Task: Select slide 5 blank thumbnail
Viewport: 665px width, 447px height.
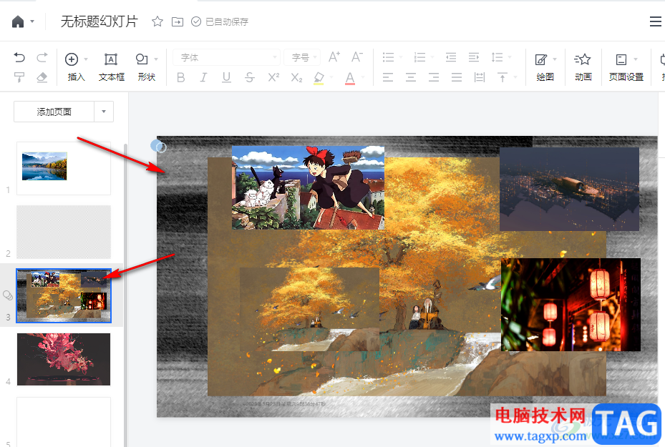Action: pyautogui.click(x=64, y=422)
